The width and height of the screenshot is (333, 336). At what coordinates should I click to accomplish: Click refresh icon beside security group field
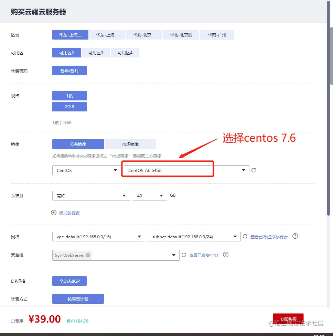[x=184, y=255]
